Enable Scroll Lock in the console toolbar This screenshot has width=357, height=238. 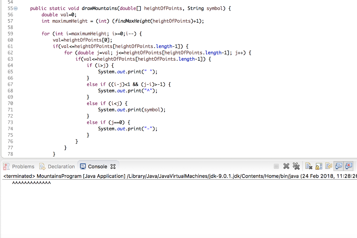[x=319, y=166]
